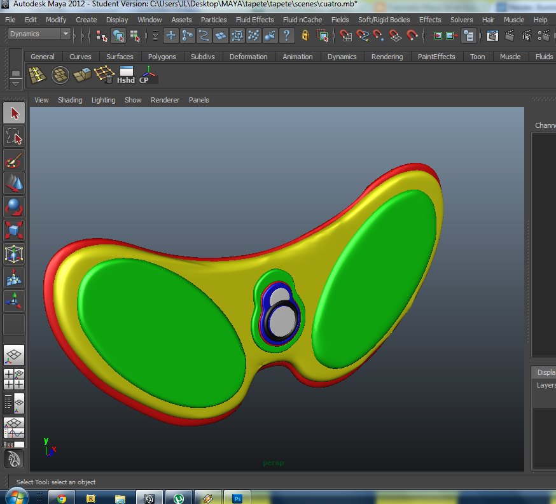Enable snap to curves magnet
The height and width of the screenshot is (504, 556).
pyautogui.click(x=362, y=36)
